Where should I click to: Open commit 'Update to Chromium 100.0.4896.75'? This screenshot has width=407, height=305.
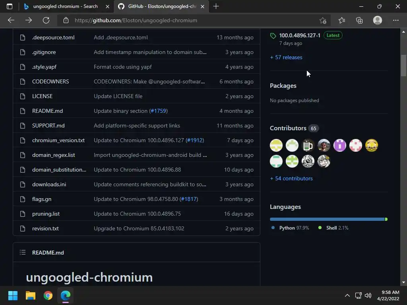coord(137,214)
